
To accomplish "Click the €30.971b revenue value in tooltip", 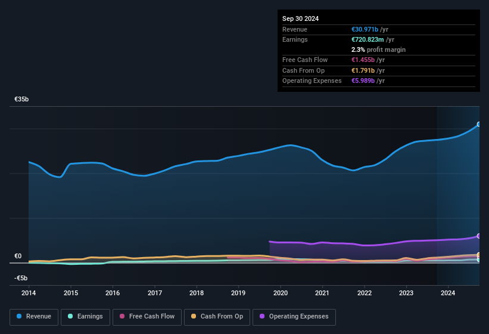I will (369, 29).
